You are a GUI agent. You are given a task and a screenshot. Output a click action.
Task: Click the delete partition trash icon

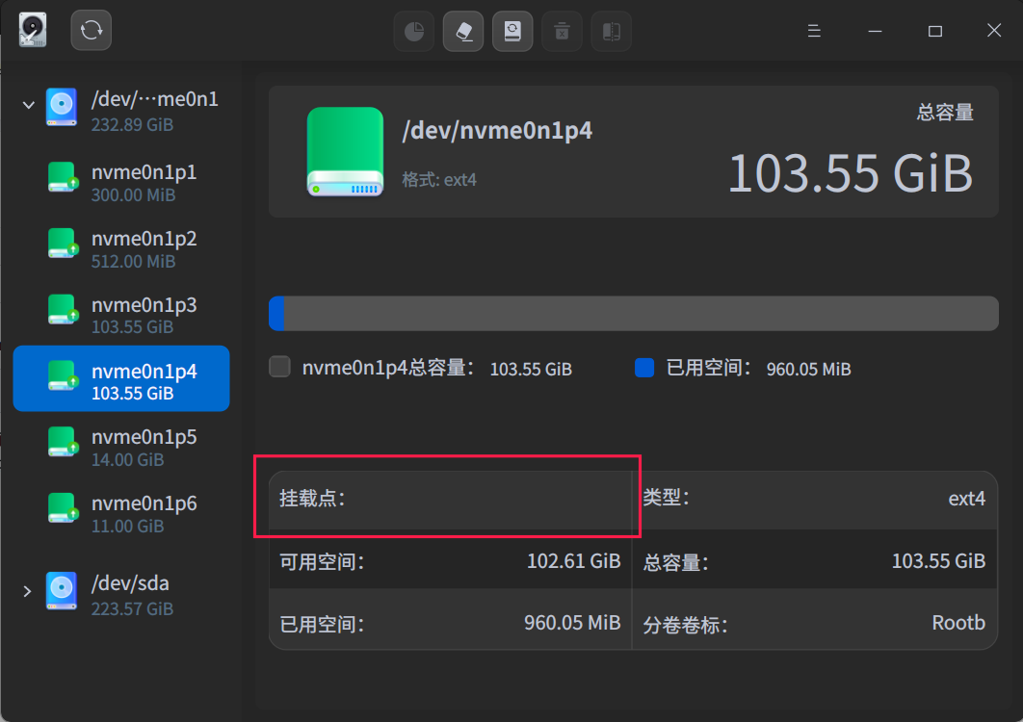pos(562,30)
